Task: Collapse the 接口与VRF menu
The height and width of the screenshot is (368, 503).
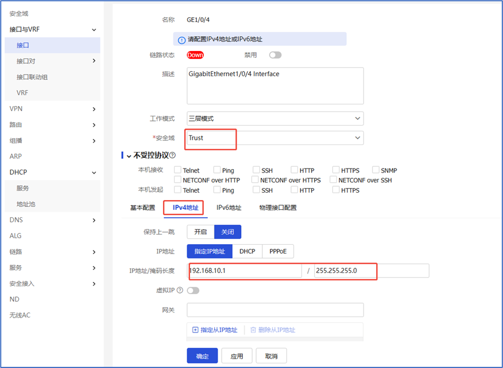Action: (x=94, y=30)
